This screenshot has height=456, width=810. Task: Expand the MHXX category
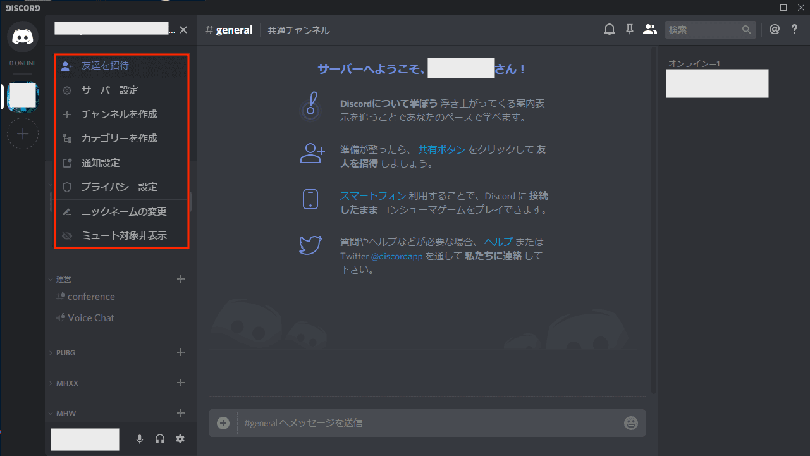(63, 383)
